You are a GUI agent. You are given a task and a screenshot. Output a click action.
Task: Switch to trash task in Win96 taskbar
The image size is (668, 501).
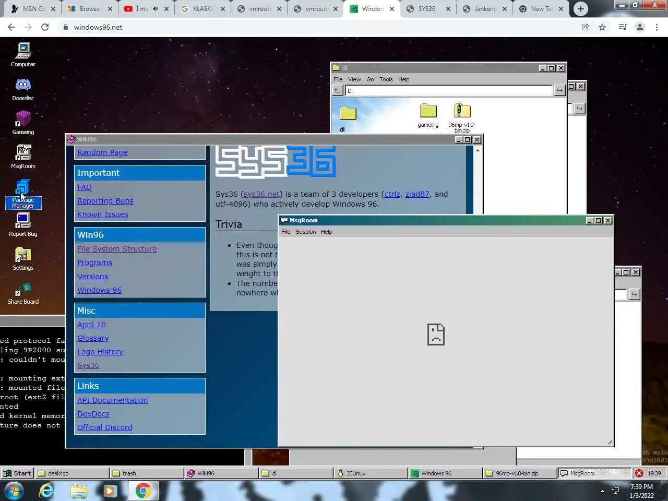(146, 473)
